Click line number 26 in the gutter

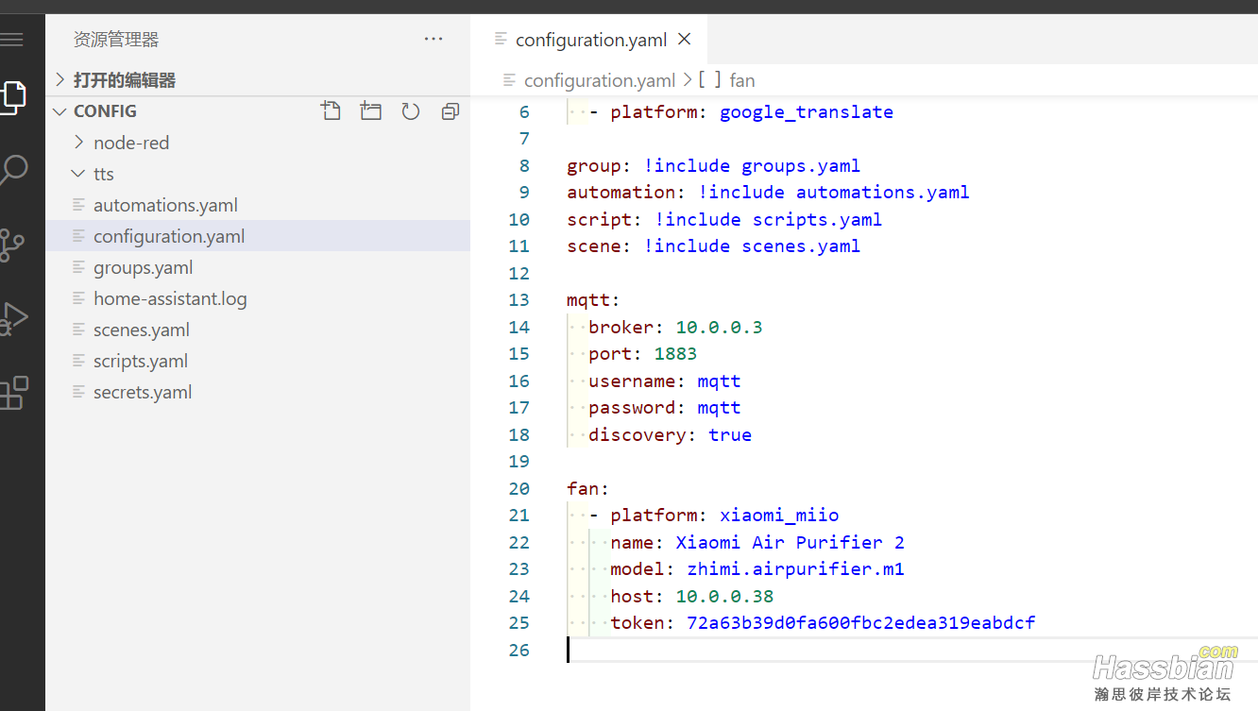pyautogui.click(x=518, y=651)
